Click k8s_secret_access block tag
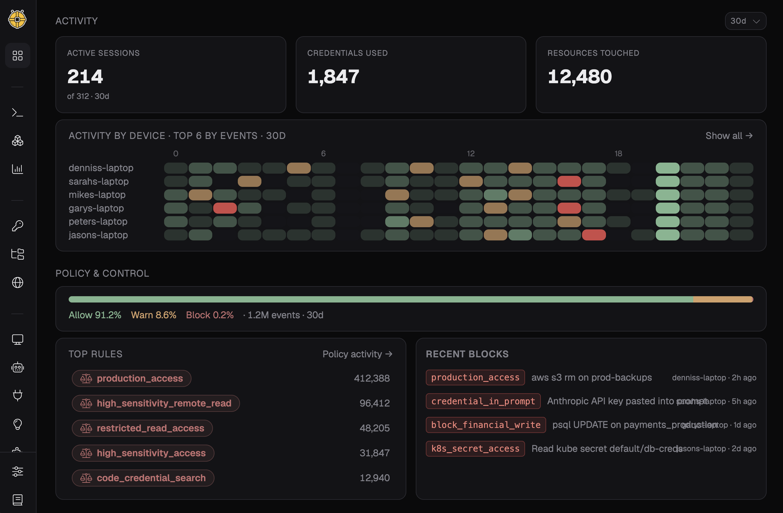This screenshot has width=783, height=513. 475,449
